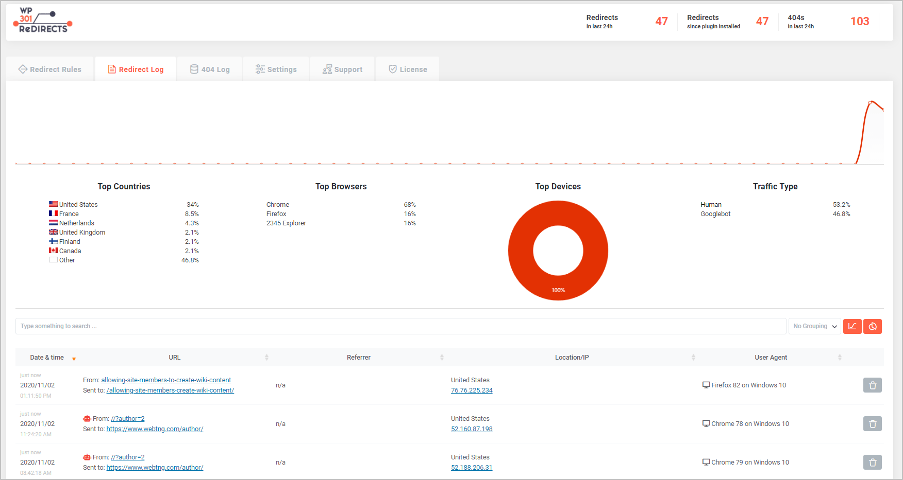This screenshot has height=480, width=903.
Task: Open the 404 Log tab
Action: [209, 68]
